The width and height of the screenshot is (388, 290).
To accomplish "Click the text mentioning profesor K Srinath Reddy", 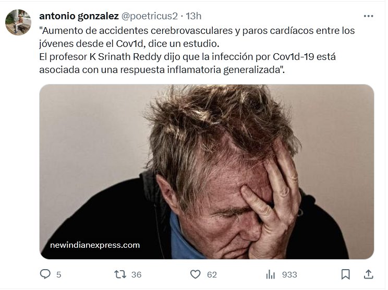I will tap(187, 57).
